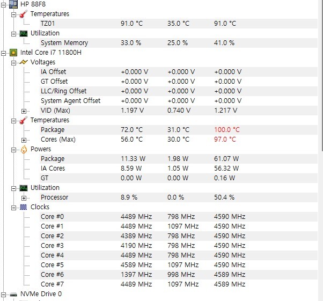
Task: Expand the Cores (Max) temperature entry
Action: click(x=24, y=140)
